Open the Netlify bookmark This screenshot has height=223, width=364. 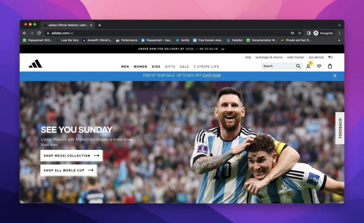point(182,40)
